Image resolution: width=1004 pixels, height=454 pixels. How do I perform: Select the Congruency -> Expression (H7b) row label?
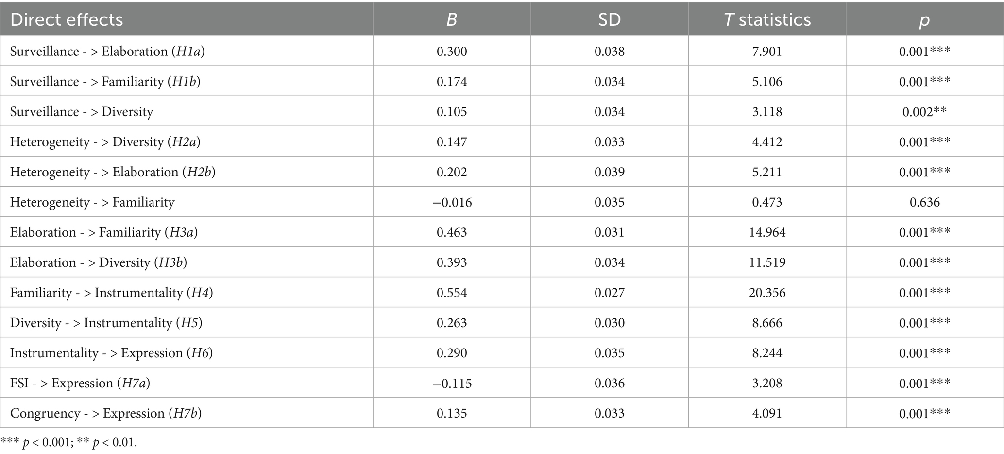click(106, 413)
